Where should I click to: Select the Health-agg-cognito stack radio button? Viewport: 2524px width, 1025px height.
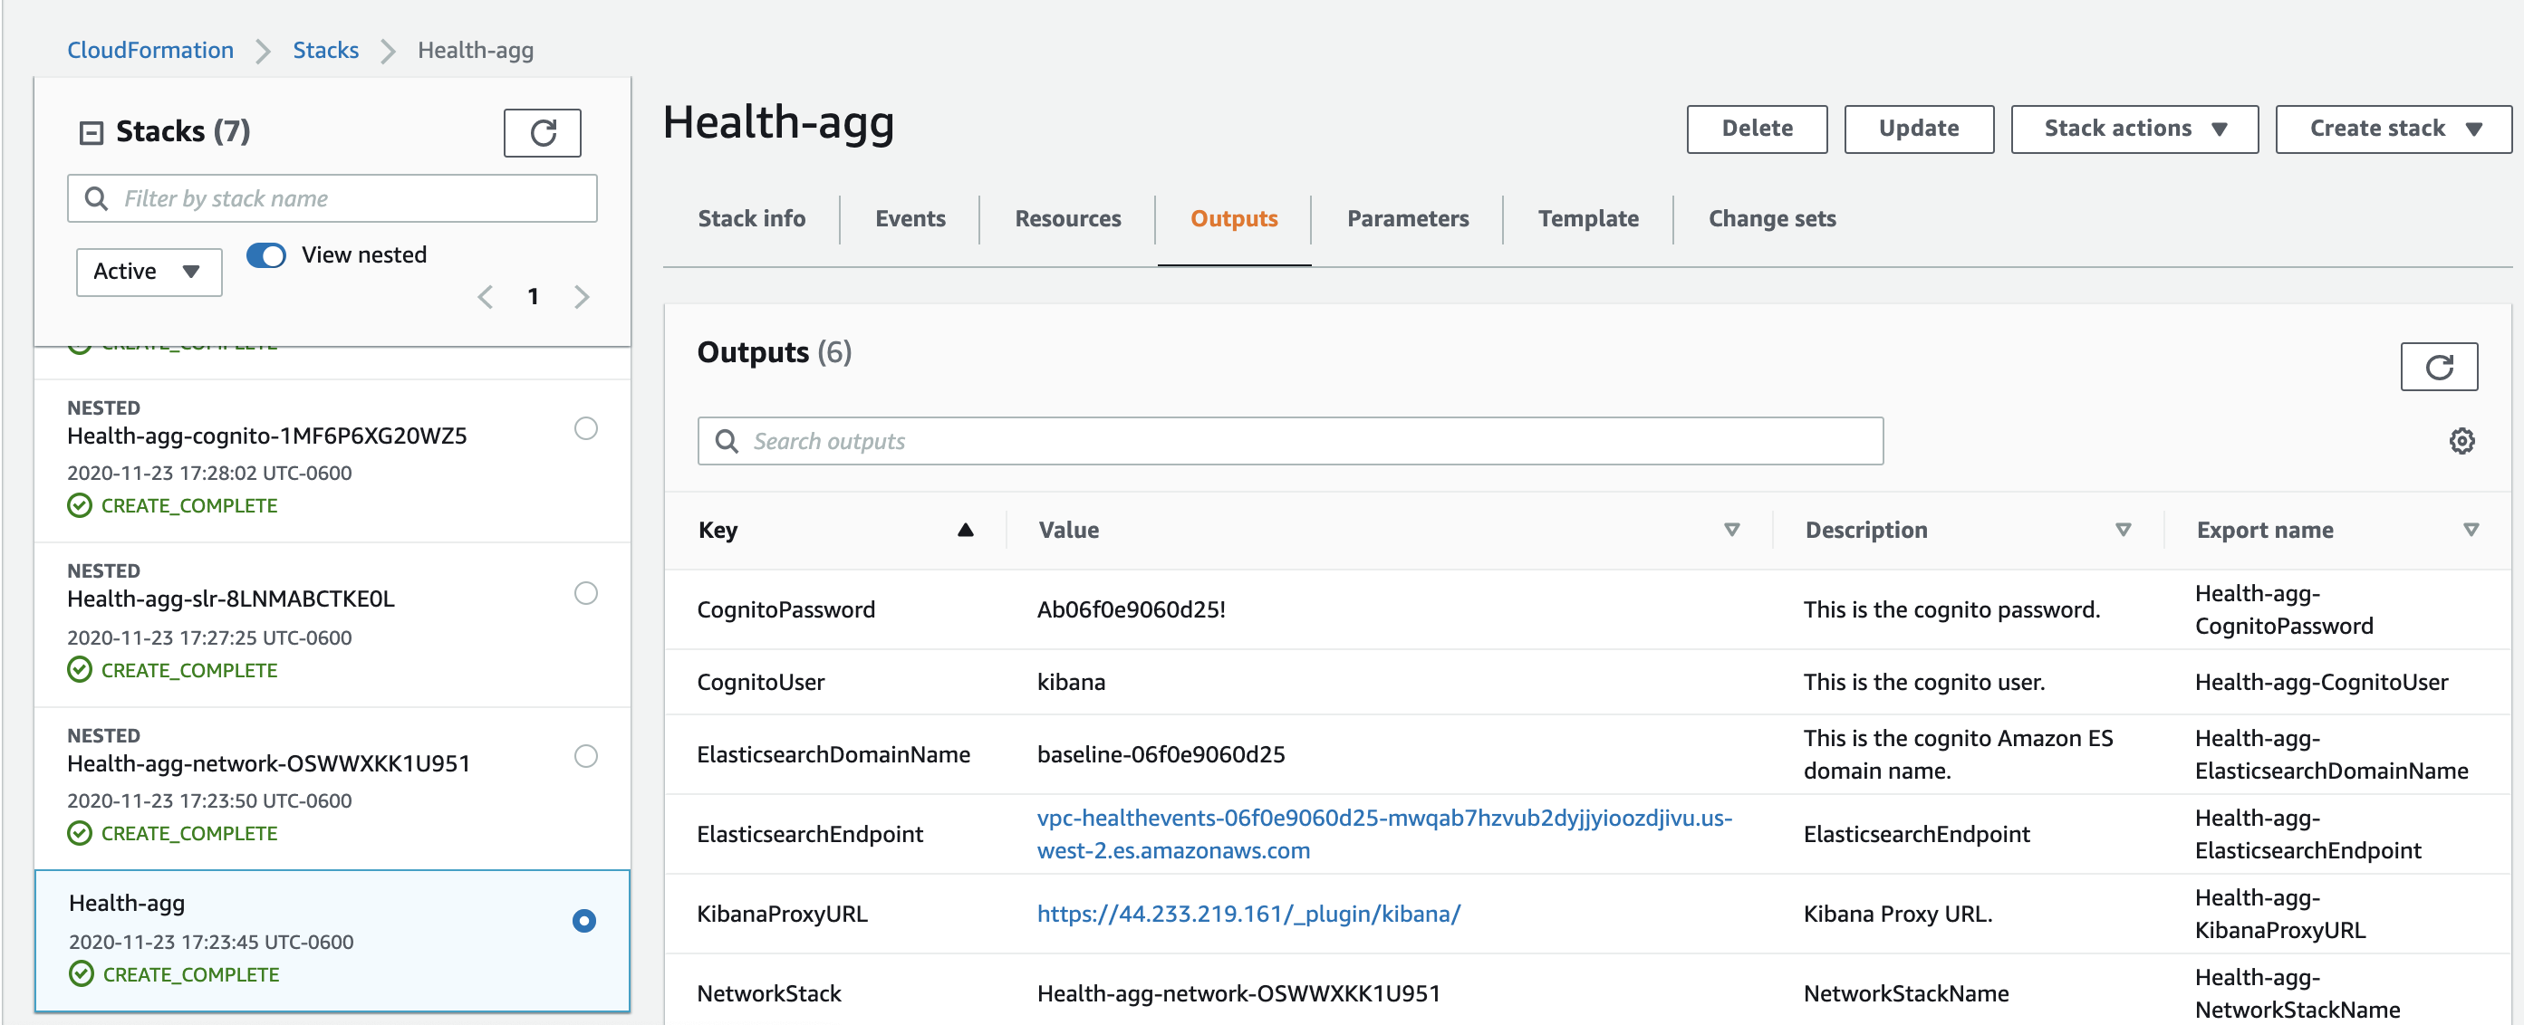coord(585,427)
